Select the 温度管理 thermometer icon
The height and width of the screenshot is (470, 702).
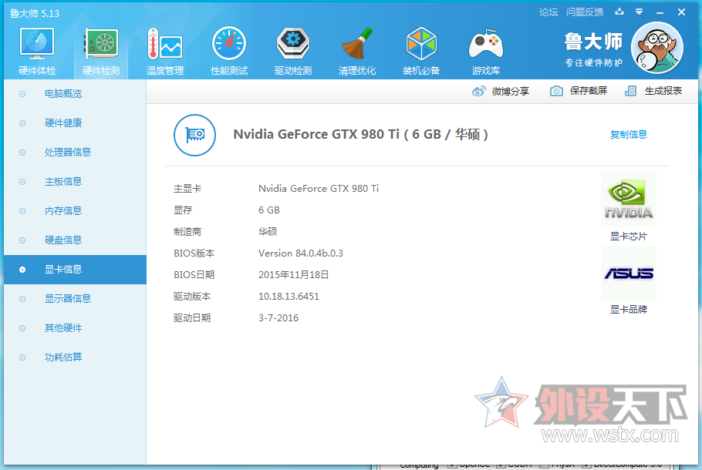(x=165, y=46)
